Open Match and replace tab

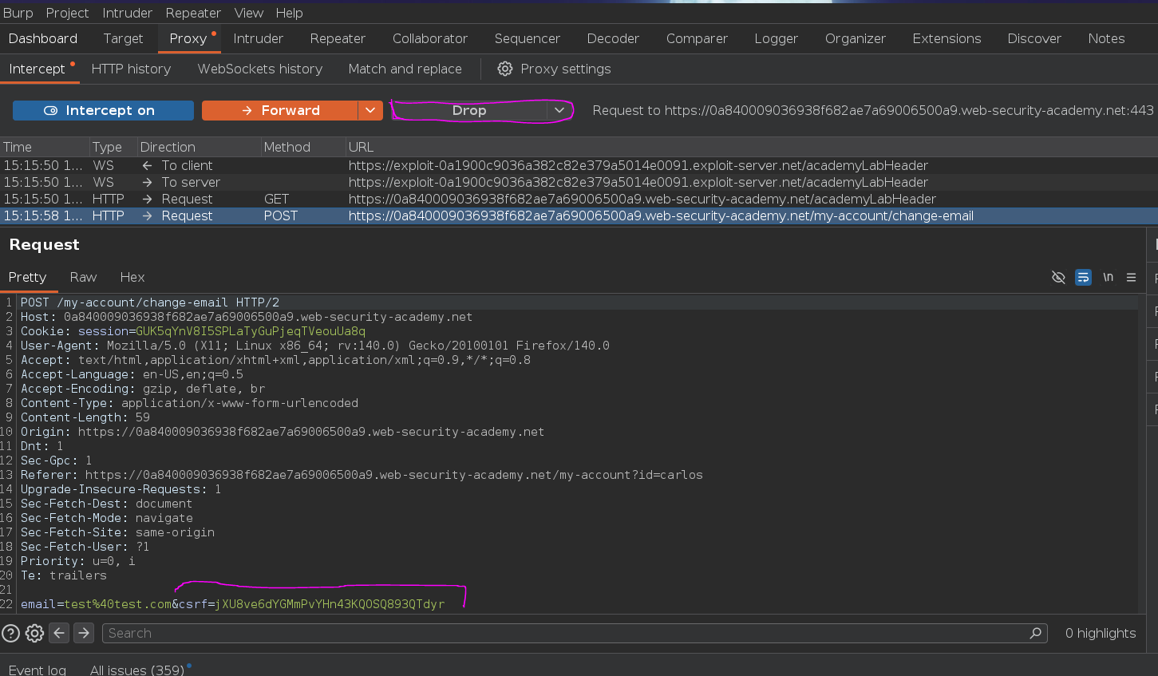point(405,69)
